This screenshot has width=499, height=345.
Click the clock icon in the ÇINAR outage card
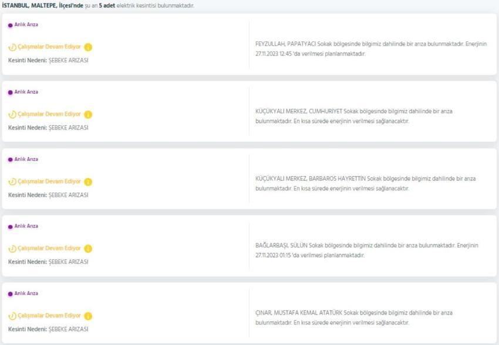tap(12, 316)
